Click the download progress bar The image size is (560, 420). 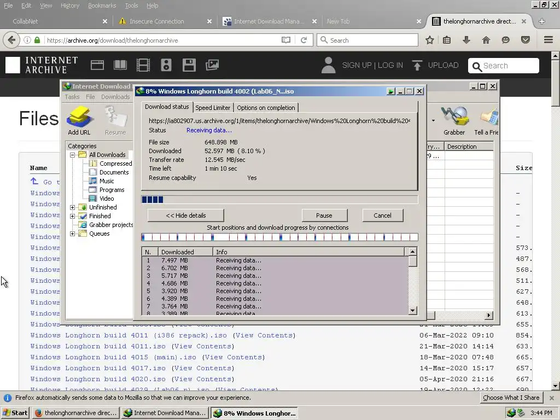(279, 199)
